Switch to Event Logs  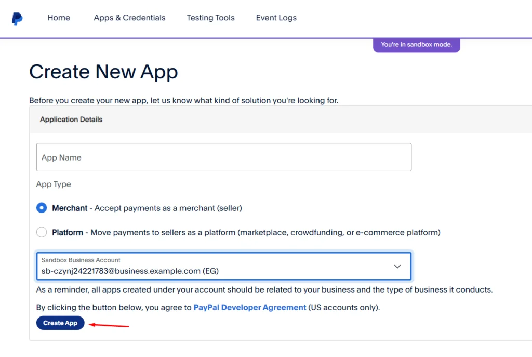pyautogui.click(x=276, y=18)
